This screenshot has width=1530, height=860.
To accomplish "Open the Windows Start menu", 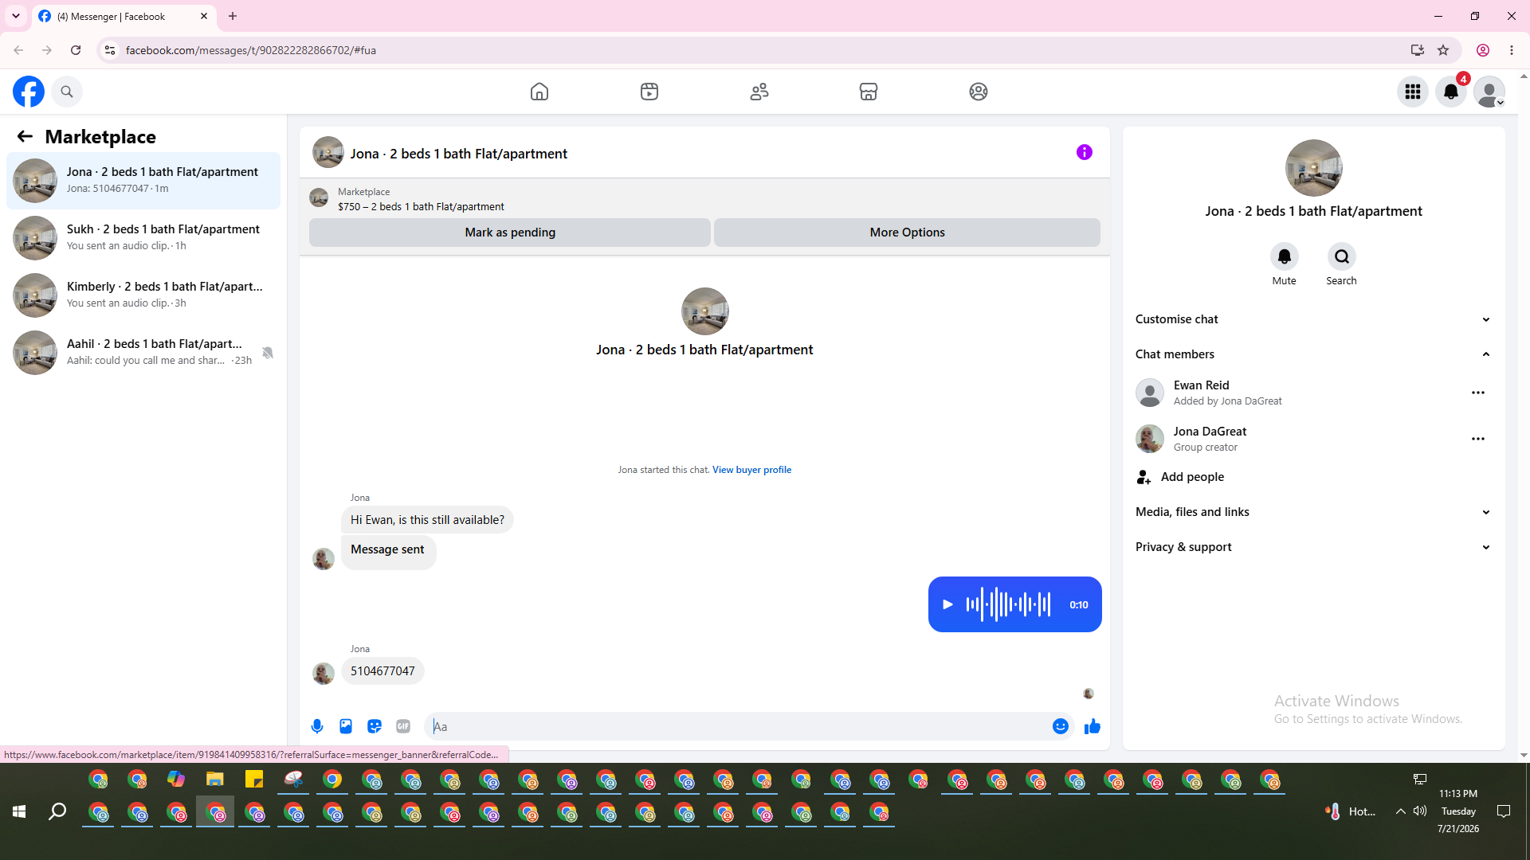I will point(19,811).
